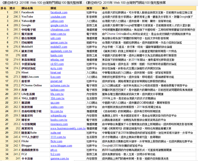Open the 1111.com.tw link
This screenshot has height=161, width=198.
[58, 137]
